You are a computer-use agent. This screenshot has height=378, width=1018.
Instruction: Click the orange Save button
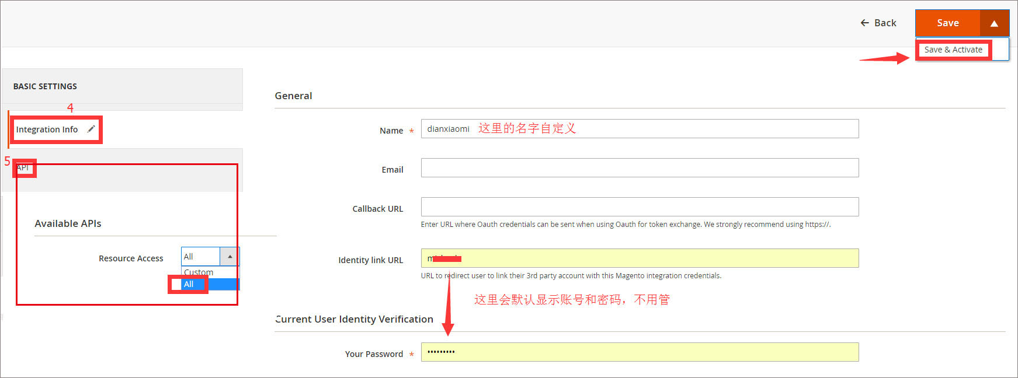click(x=947, y=23)
